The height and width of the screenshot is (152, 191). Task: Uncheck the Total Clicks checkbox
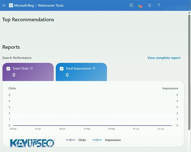click(8, 69)
